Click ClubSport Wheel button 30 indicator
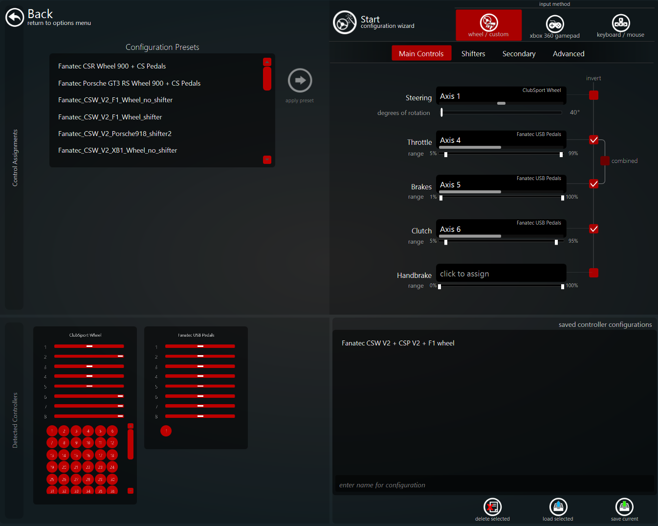 click(112, 480)
